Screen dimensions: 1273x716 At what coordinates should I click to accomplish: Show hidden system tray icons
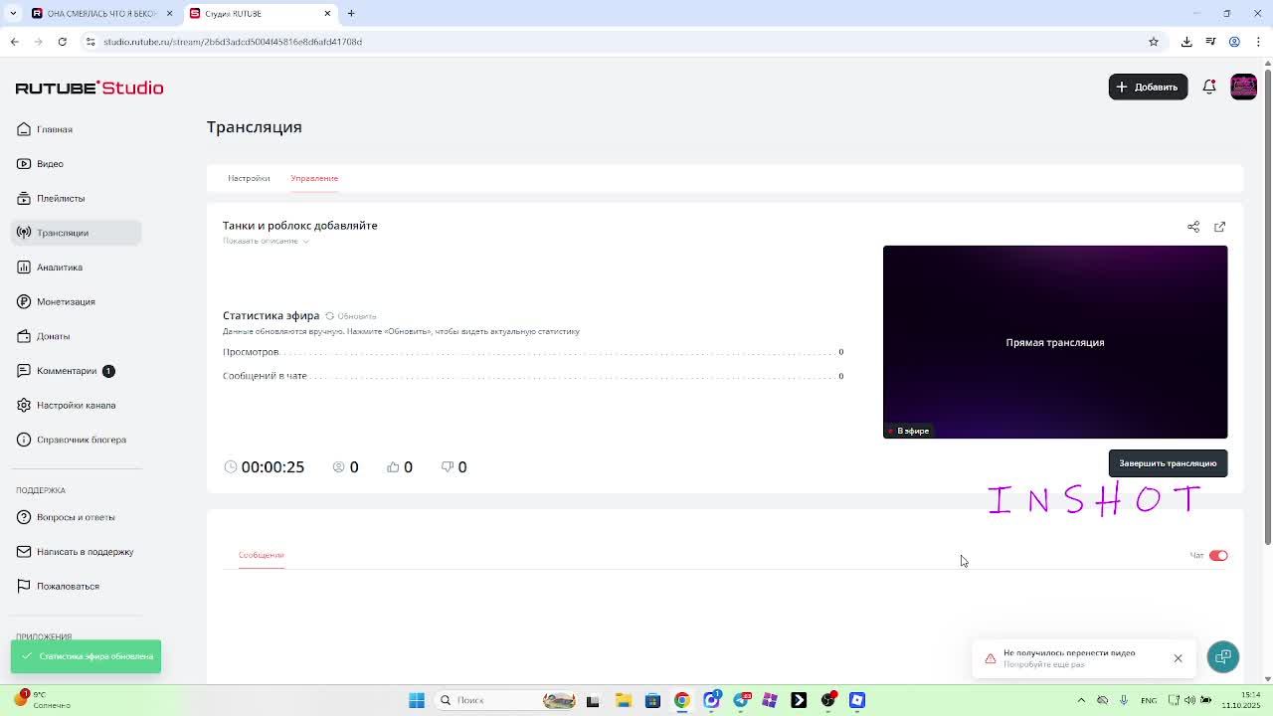tap(1081, 700)
